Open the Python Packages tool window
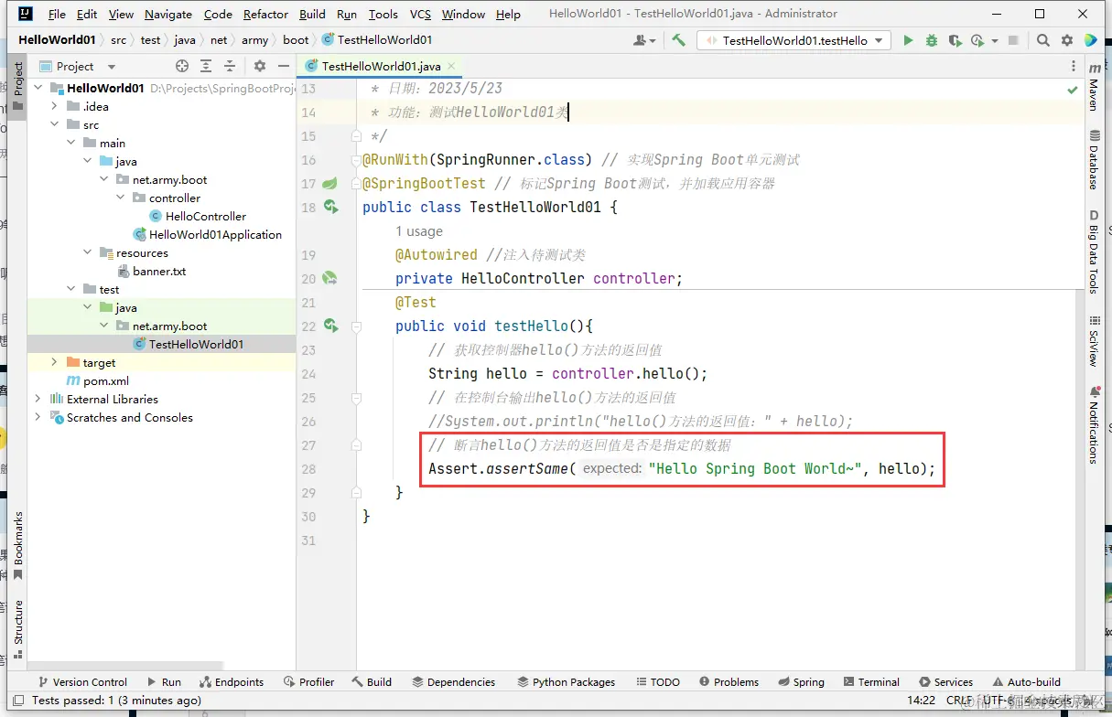The height and width of the screenshot is (717, 1112). coord(567,682)
